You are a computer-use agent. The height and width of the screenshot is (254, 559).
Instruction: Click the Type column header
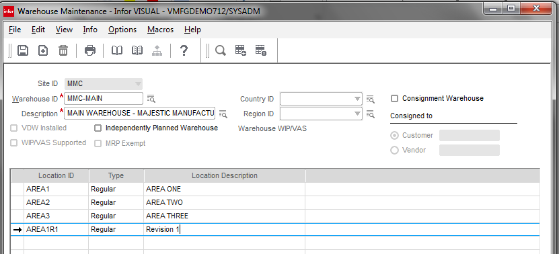coord(116,175)
